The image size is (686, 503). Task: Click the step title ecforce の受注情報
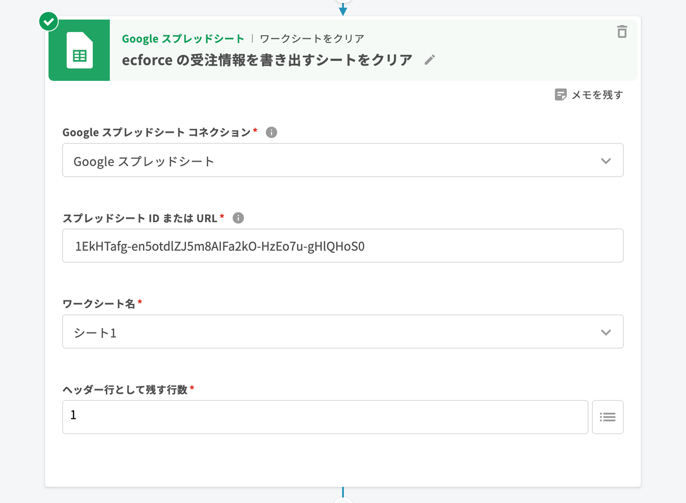point(267,60)
